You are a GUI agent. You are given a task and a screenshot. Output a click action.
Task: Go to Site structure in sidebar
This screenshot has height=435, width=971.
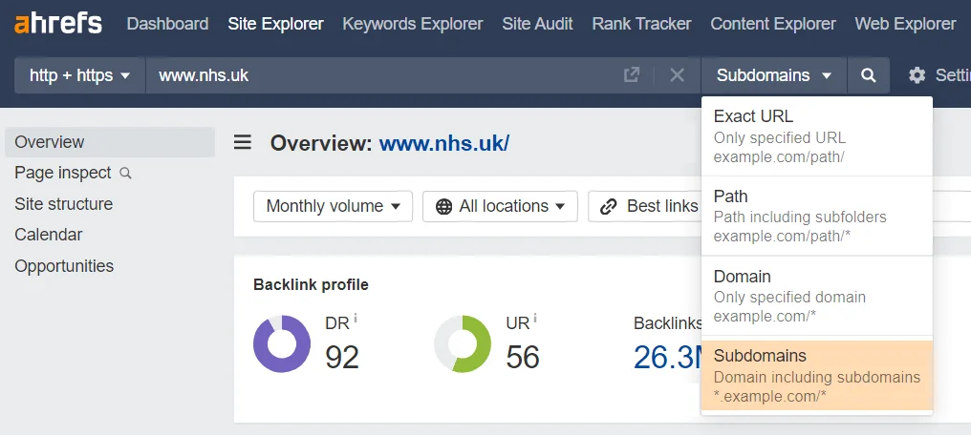pos(64,204)
